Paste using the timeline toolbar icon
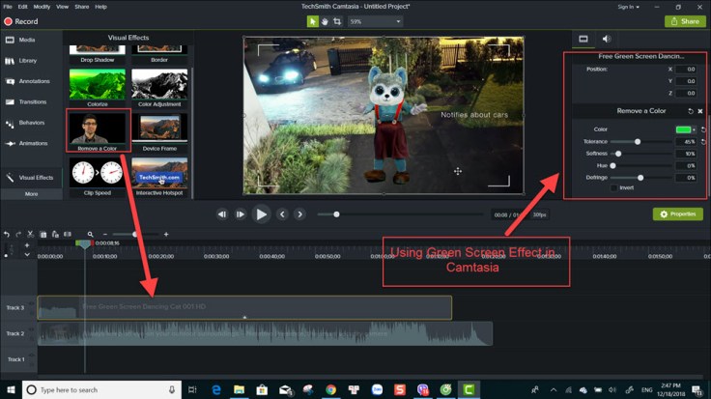711x399 pixels. 55,235
